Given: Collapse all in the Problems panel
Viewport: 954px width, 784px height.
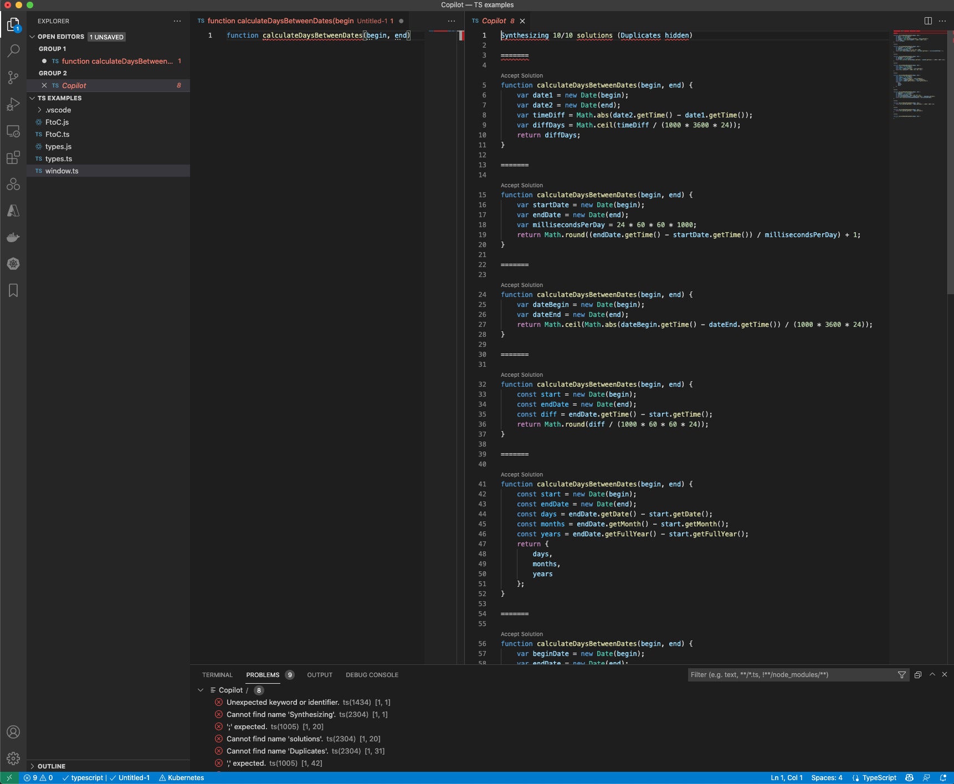Looking at the screenshot, I should [x=918, y=675].
